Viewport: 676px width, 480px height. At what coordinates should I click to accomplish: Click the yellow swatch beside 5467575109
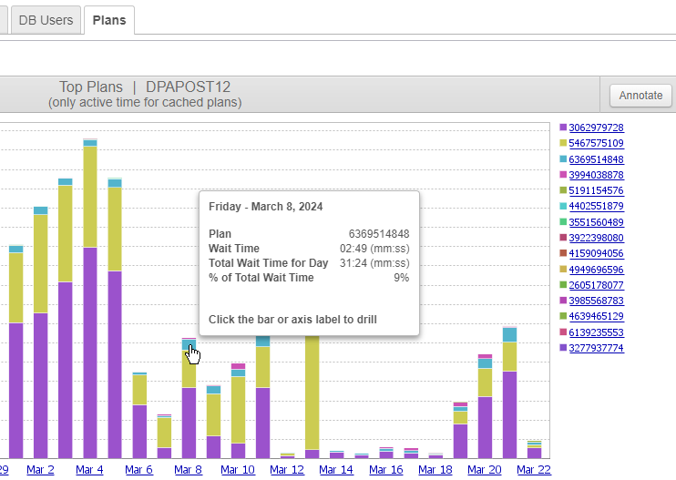click(x=563, y=143)
